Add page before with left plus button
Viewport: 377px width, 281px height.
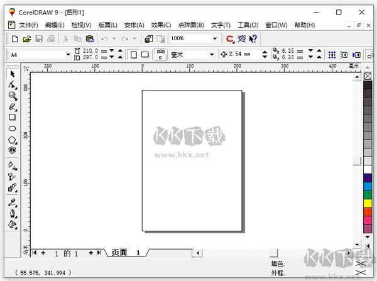[x=43, y=253]
